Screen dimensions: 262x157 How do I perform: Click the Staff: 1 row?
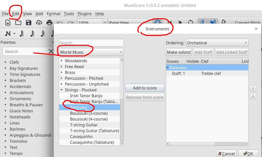(207, 73)
